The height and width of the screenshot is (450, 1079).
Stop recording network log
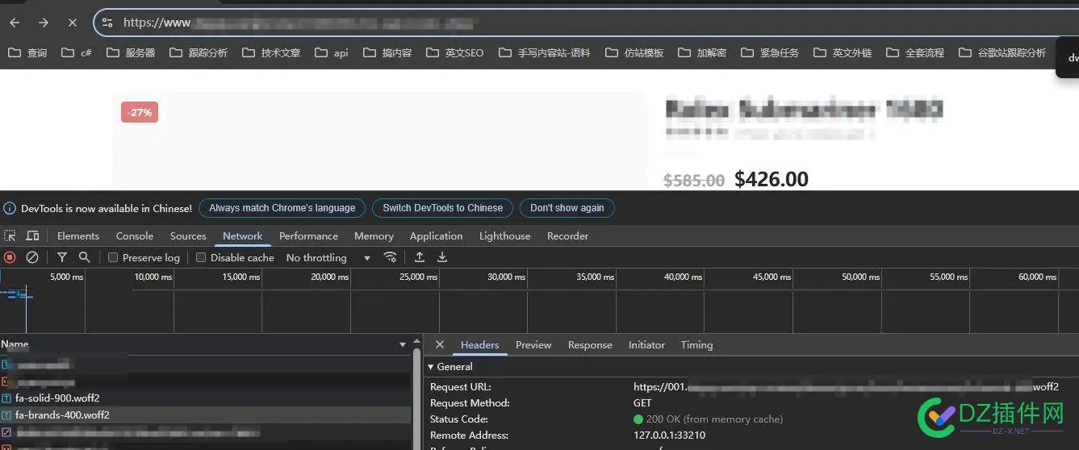pyautogui.click(x=10, y=257)
